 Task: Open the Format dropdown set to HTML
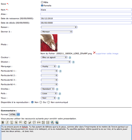click(14, 114)
